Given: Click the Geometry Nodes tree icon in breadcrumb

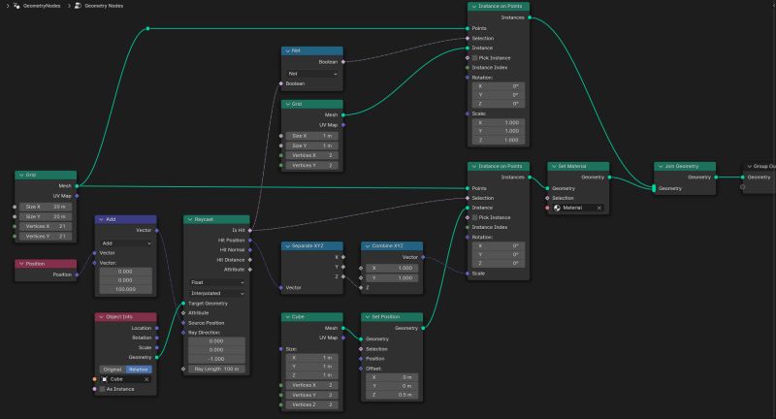Looking at the screenshot, I should (x=78, y=6).
